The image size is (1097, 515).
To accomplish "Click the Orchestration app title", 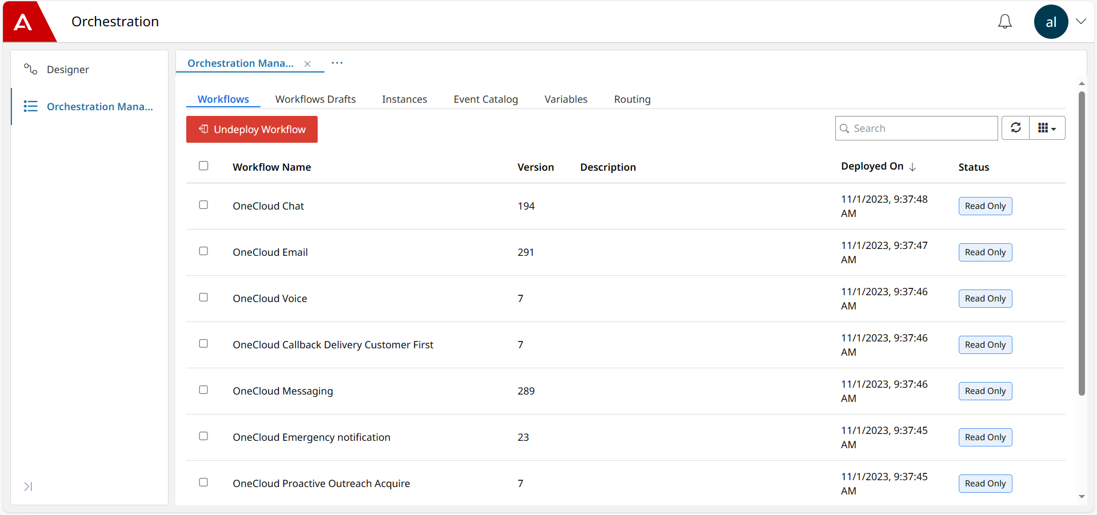I will pyautogui.click(x=115, y=22).
